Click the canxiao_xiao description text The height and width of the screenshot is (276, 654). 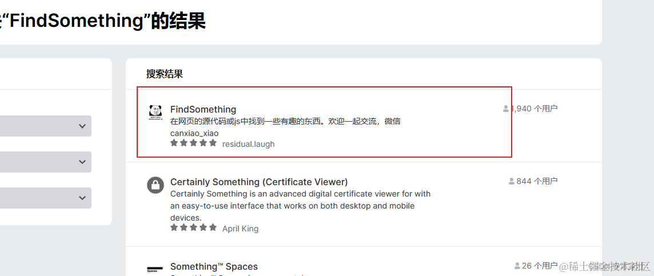[194, 133]
